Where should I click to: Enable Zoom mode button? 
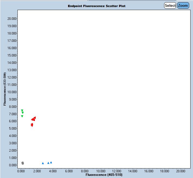pyautogui.click(x=183, y=5)
